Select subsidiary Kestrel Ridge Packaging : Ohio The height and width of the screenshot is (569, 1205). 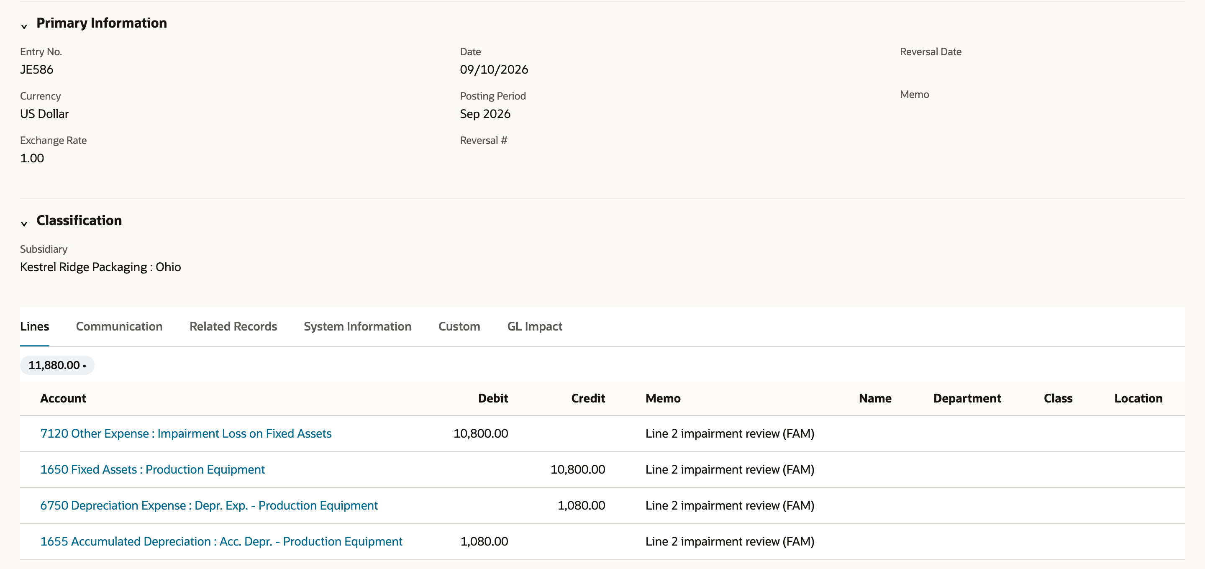[100, 267]
